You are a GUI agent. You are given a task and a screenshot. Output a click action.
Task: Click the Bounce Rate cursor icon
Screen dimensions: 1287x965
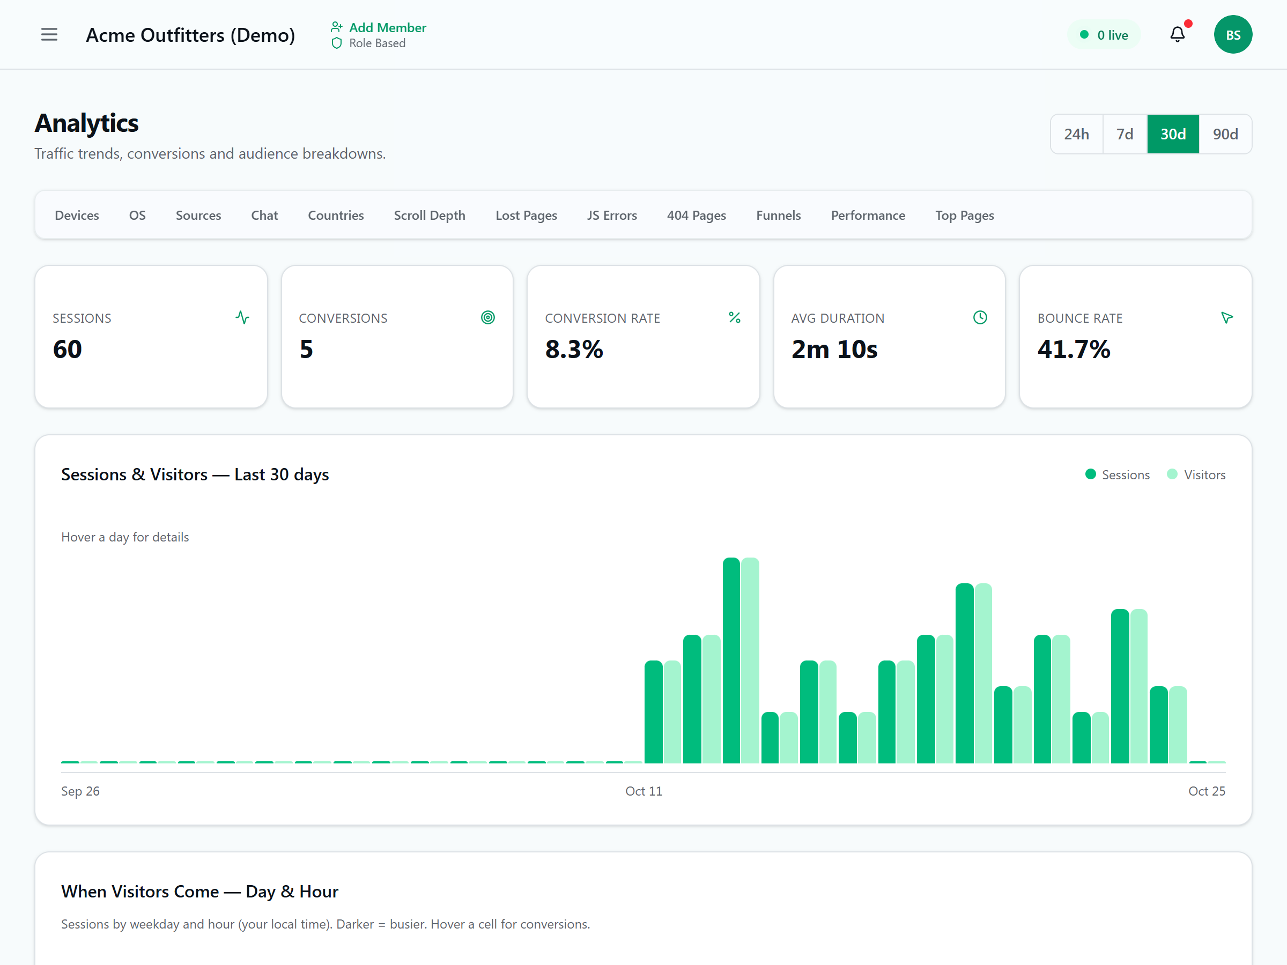click(1227, 317)
